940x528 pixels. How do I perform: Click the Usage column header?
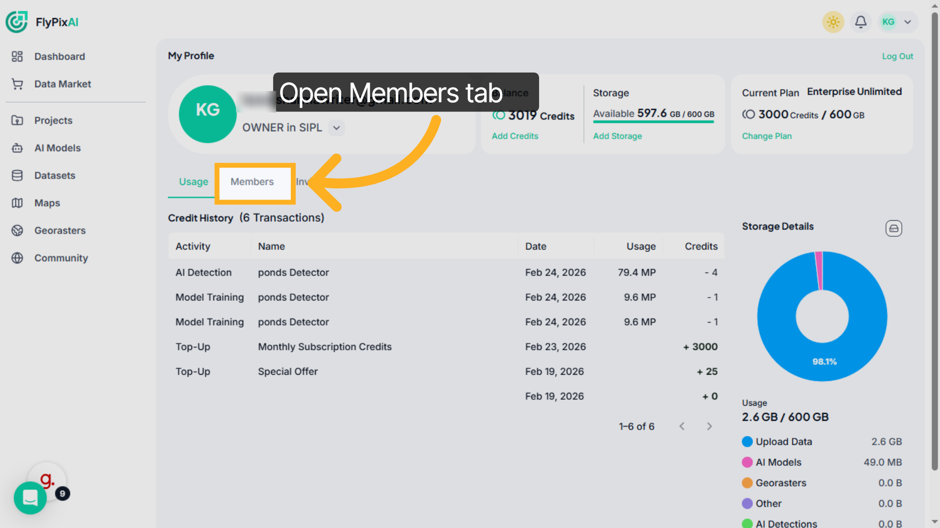641,246
